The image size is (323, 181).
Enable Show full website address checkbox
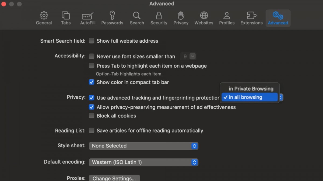(x=92, y=41)
